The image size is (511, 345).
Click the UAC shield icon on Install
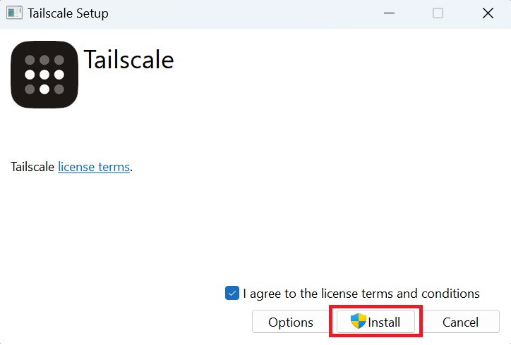[x=359, y=322]
